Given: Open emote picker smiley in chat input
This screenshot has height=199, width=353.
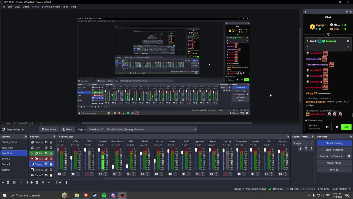Looking at the screenshot, I should pyautogui.click(x=327, y=127).
